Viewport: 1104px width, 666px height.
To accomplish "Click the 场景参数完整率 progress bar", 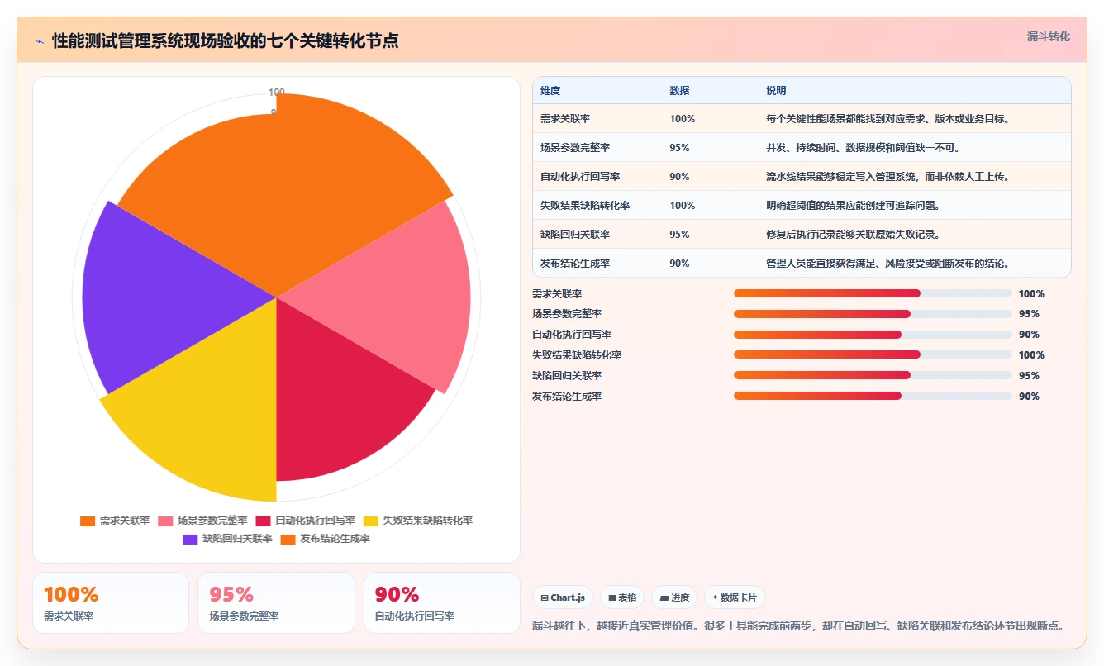I will tap(873, 314).
